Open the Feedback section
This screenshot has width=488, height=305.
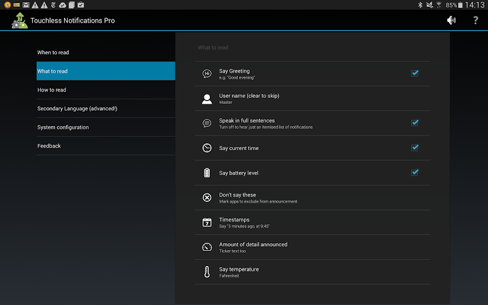[106, 146]
